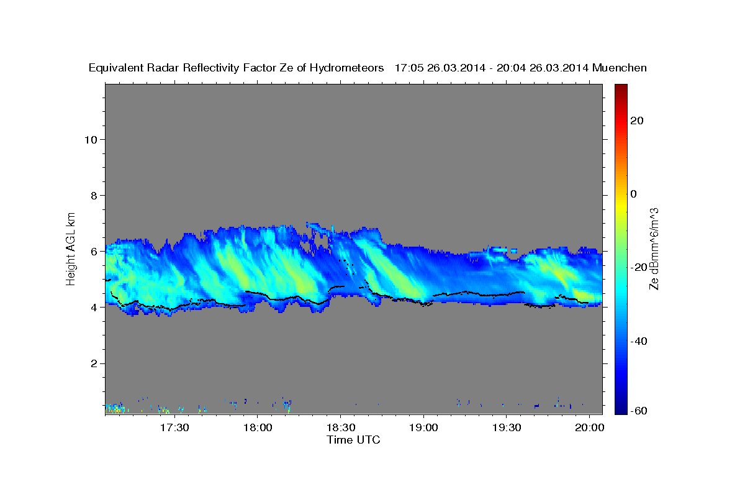Click the colorbar label '-40'
The height and width of the screenshot is (497, 745).
(638, 341)
